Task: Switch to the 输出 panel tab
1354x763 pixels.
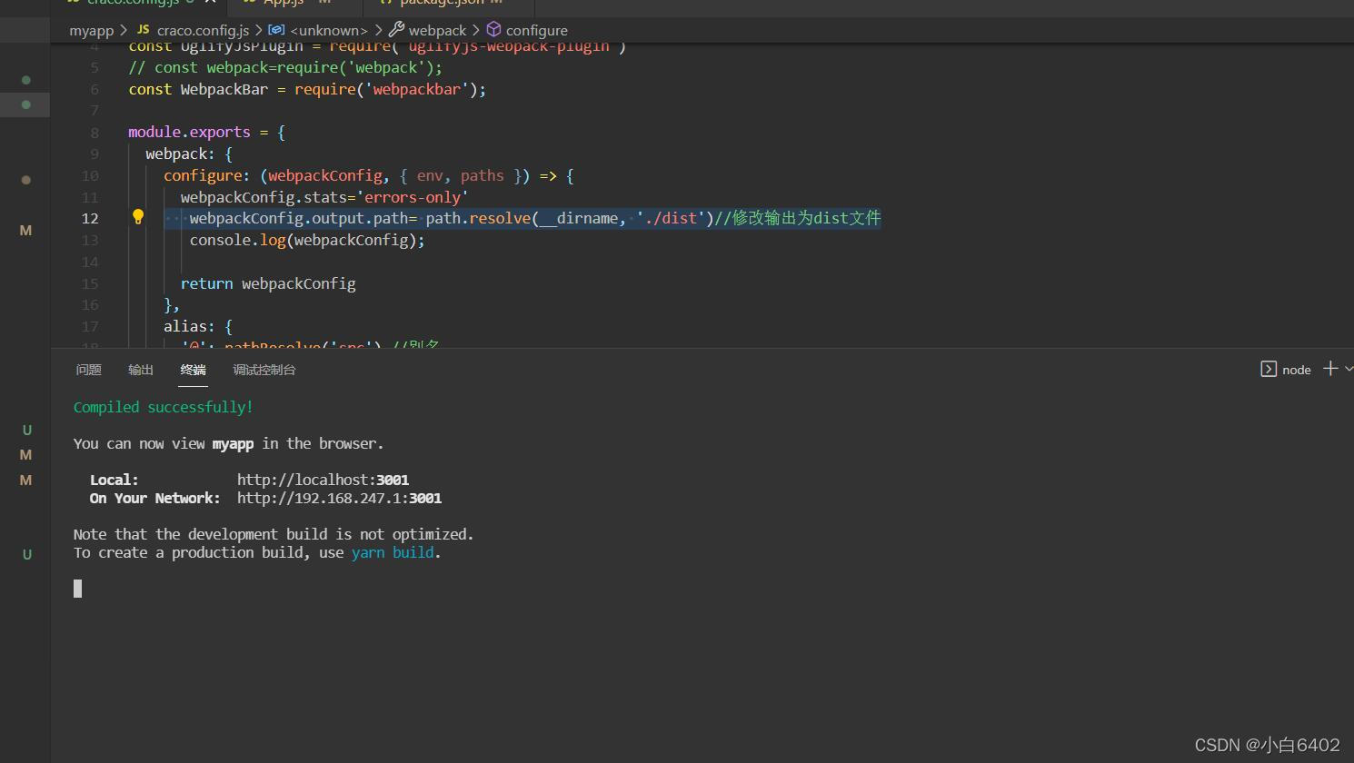Action: (141, 370)
